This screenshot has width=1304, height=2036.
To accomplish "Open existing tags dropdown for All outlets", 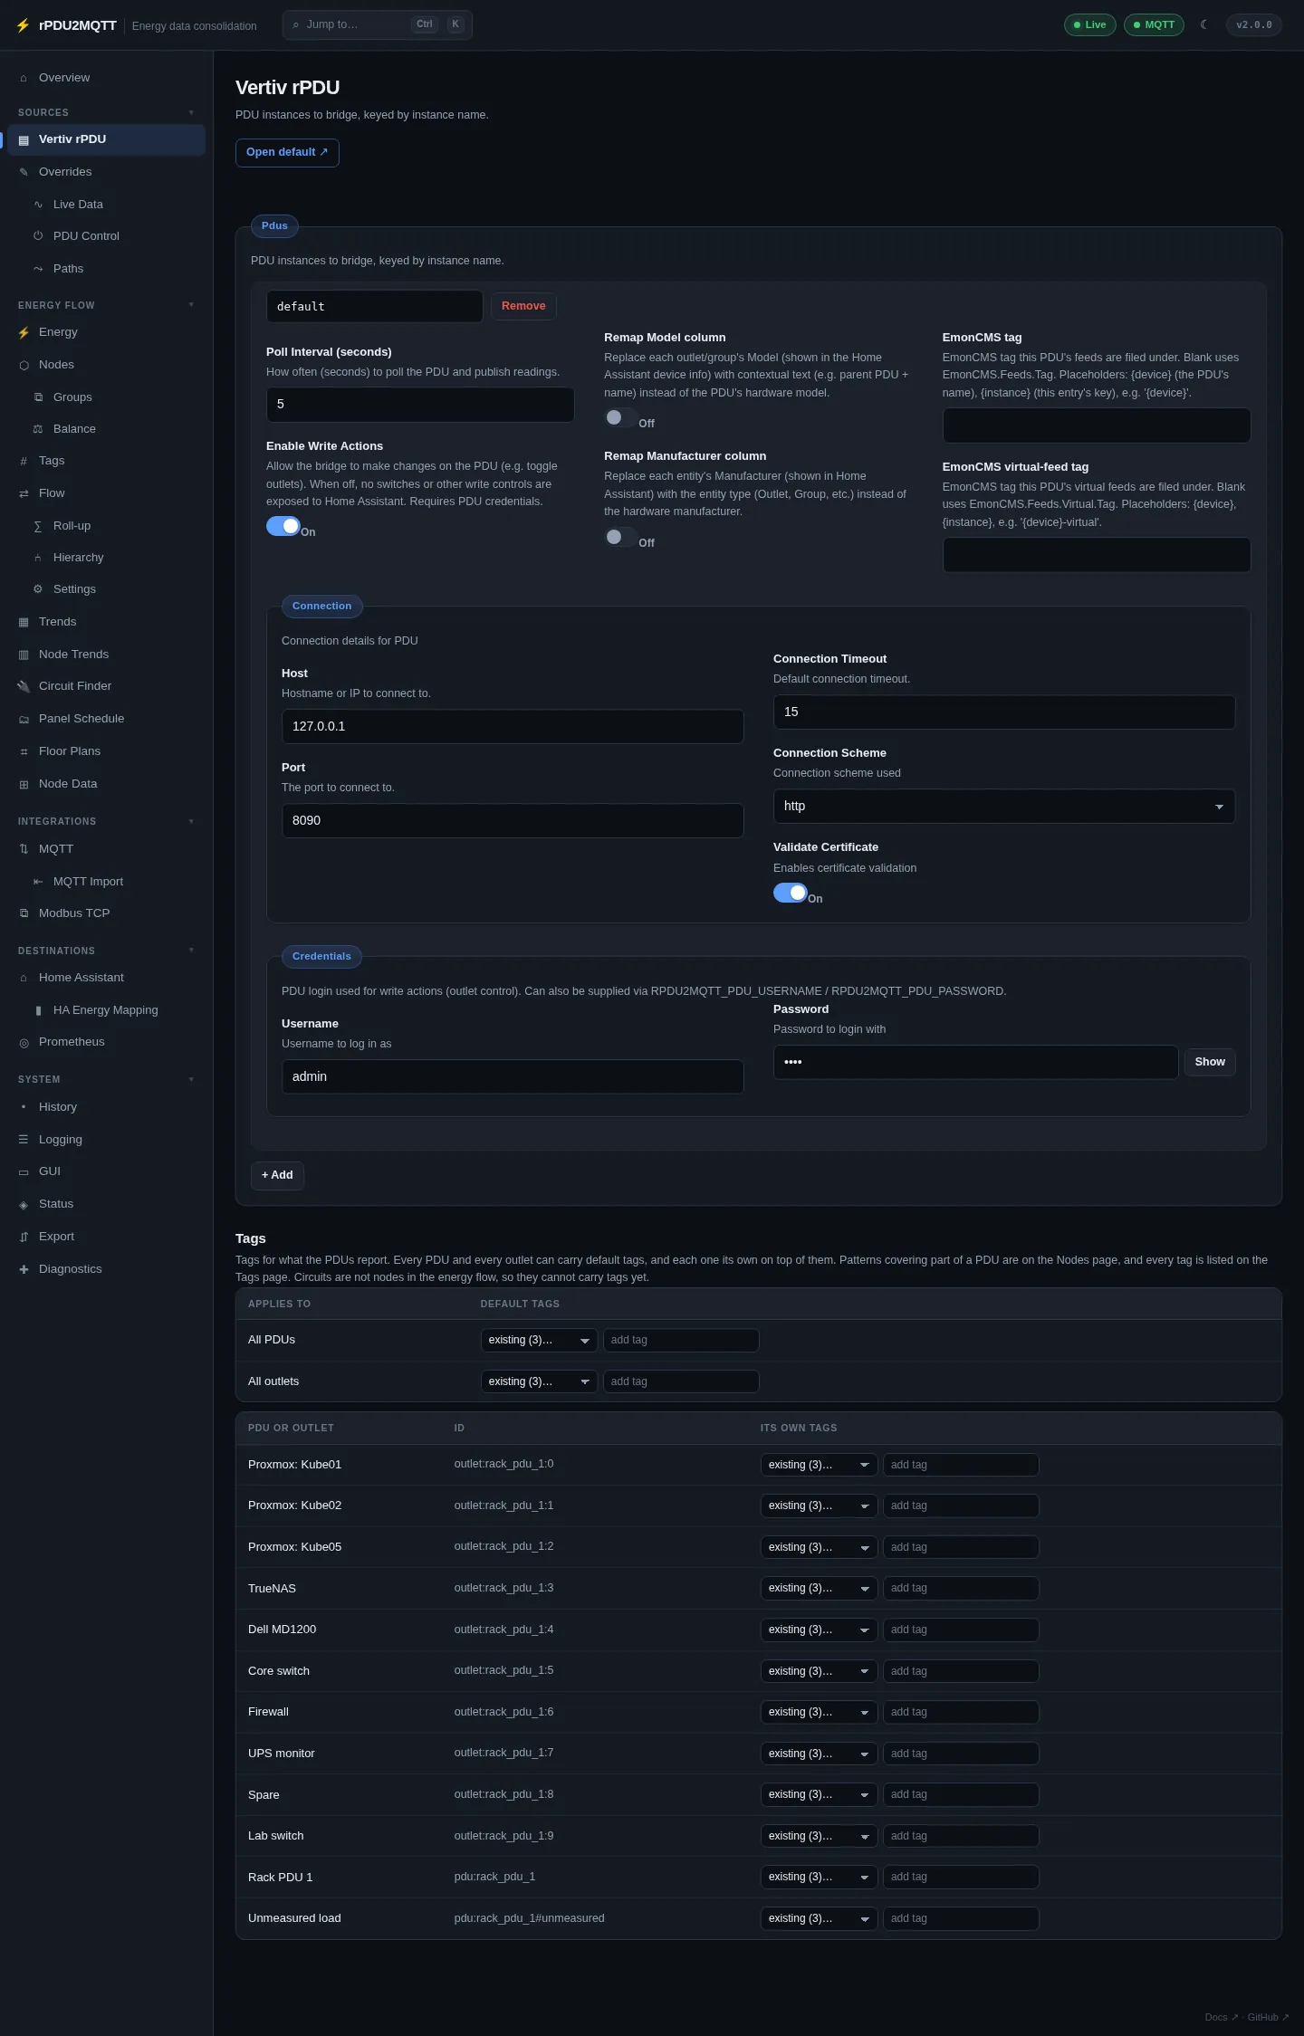I will tap(539, 1381).
